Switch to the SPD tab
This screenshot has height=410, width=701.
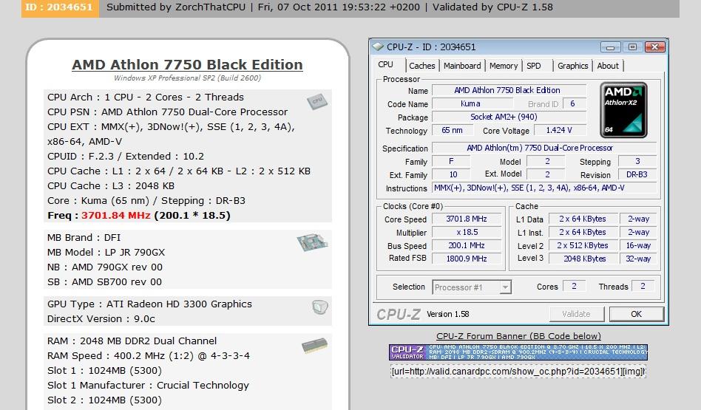534,66
